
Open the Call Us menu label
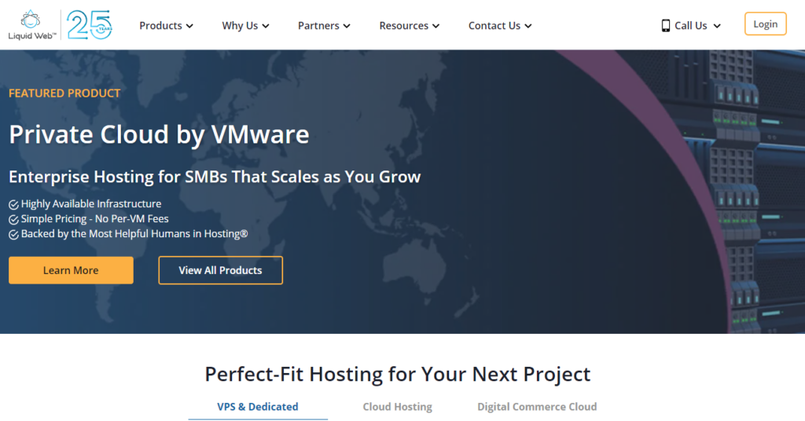point(690,26)
